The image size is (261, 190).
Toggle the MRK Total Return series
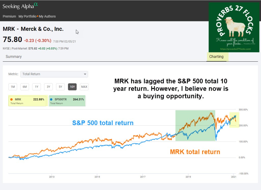click(x=27, y=101)
